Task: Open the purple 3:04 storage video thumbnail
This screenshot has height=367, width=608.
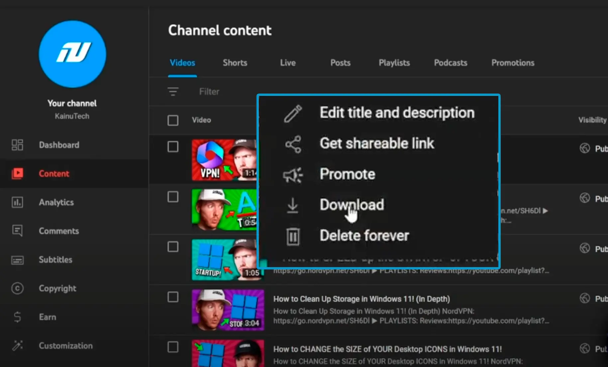Action: click(x=228, y=310)
